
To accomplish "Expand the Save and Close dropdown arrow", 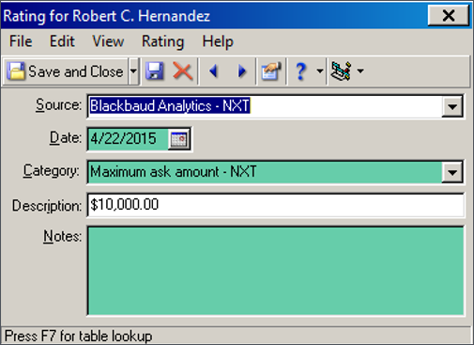I will (133, 71).
